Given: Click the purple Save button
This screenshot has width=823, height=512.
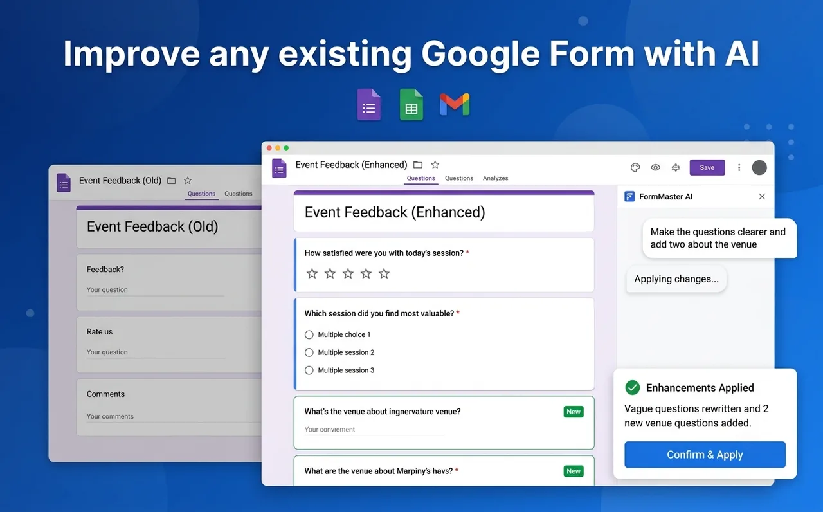Looking at the screenshot, I should pos(707,167).
